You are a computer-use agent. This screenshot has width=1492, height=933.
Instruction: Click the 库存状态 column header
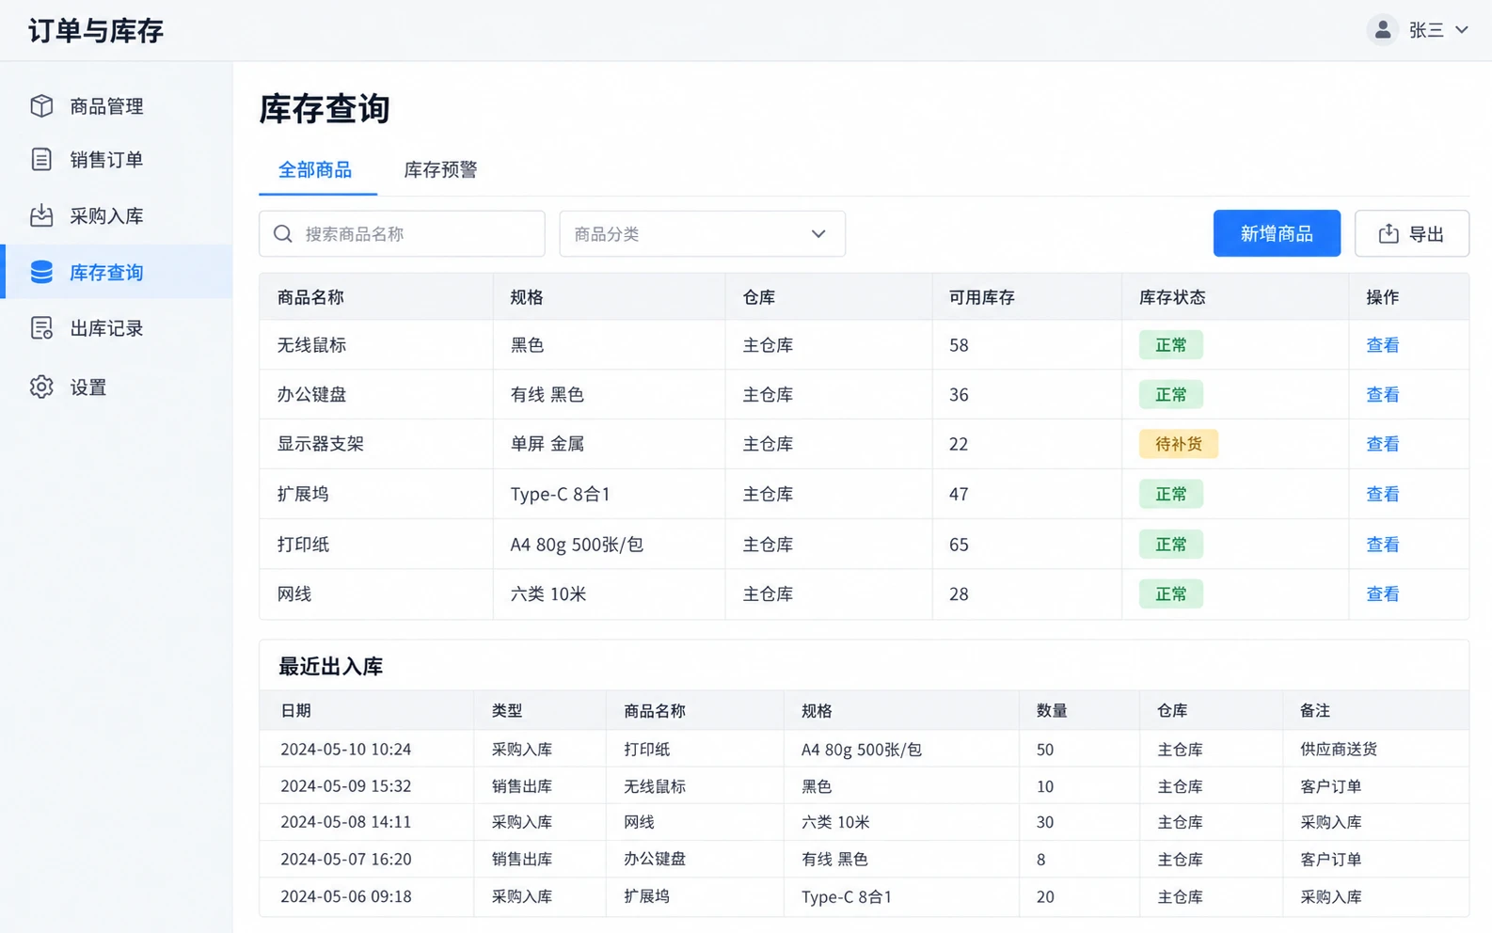1172,297
